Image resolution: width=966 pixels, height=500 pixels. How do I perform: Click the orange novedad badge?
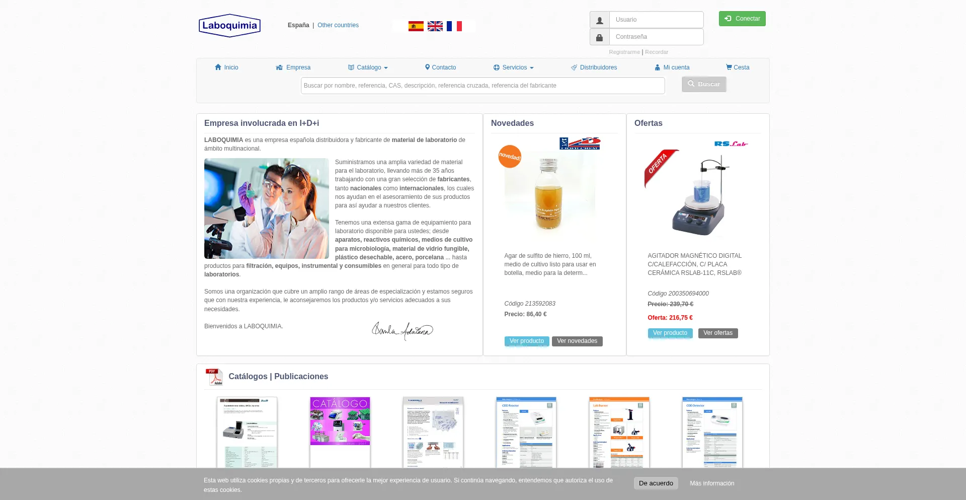[x=510, y=157]
